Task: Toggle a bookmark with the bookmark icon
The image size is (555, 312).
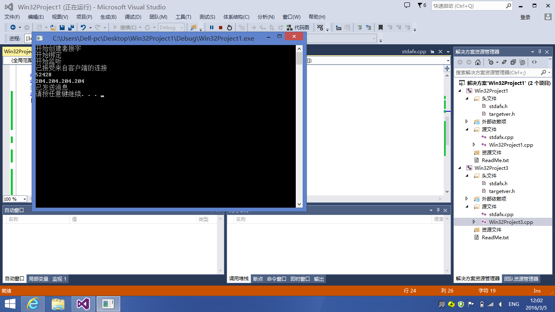Action: [381, 28]
